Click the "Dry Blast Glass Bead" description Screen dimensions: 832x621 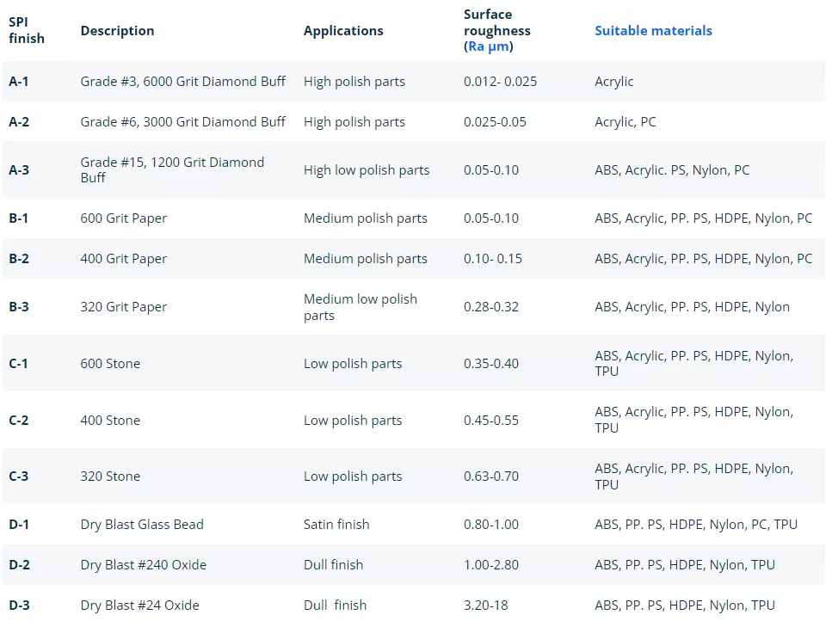pos(142,525)
